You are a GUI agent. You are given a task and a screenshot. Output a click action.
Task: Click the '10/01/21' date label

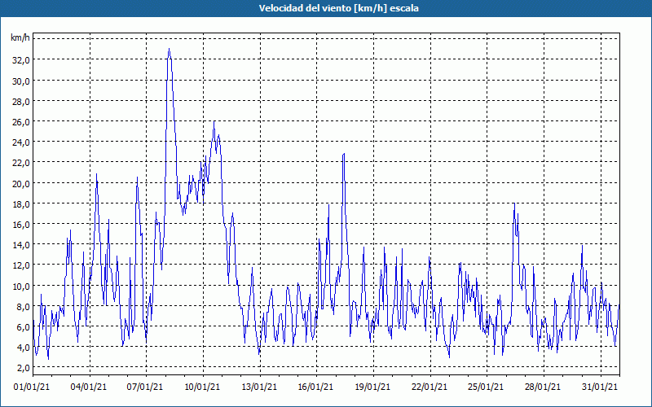tap(202, 387)
